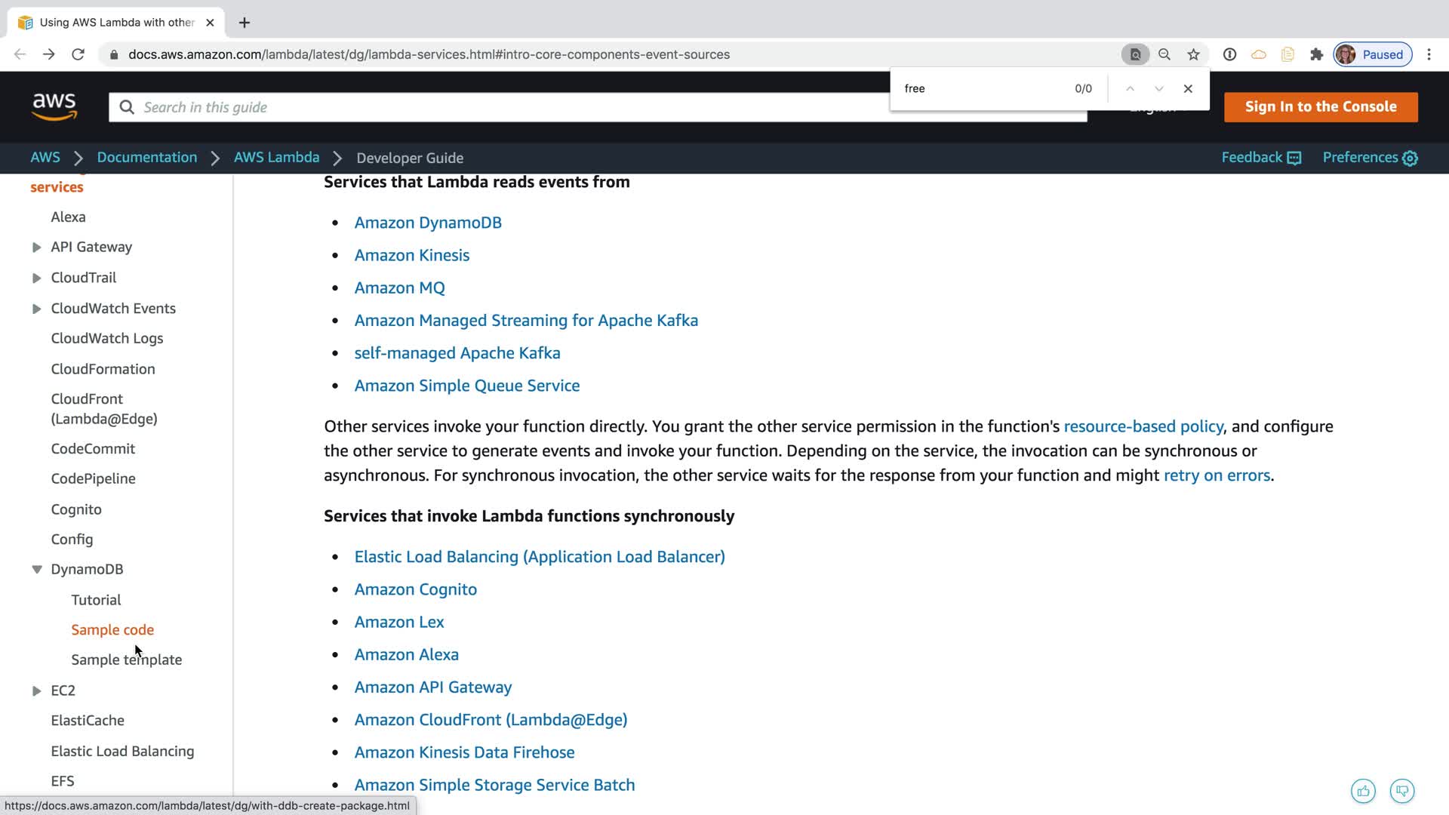Image resolution: width=1449 pixels, height=815 pixels.
Task: Bookmark page with the star icon
Action: click(1193, 54)
